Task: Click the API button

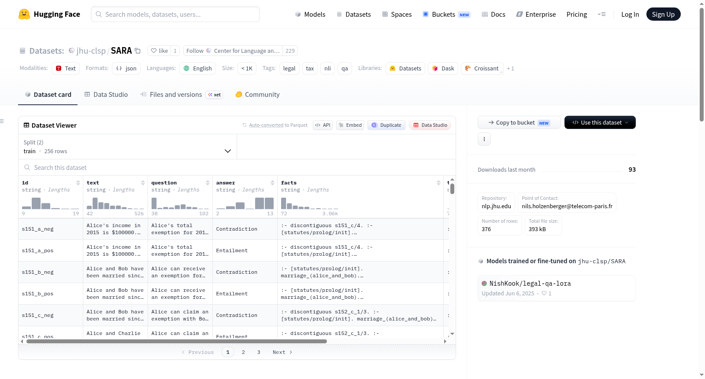Action: click(323, 125)
